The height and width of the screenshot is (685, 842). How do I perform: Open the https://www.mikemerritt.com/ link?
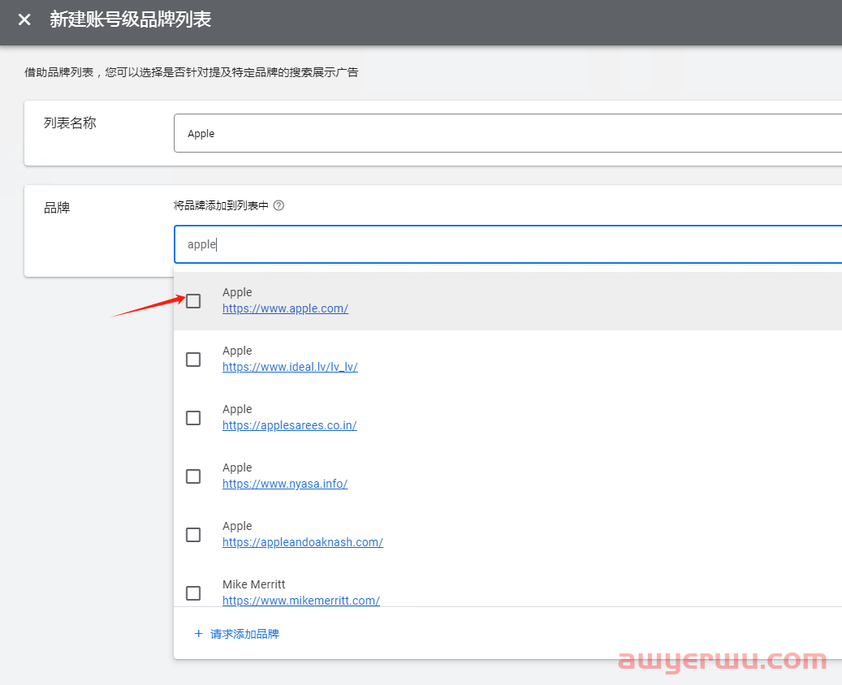click(x=301, y=601)
